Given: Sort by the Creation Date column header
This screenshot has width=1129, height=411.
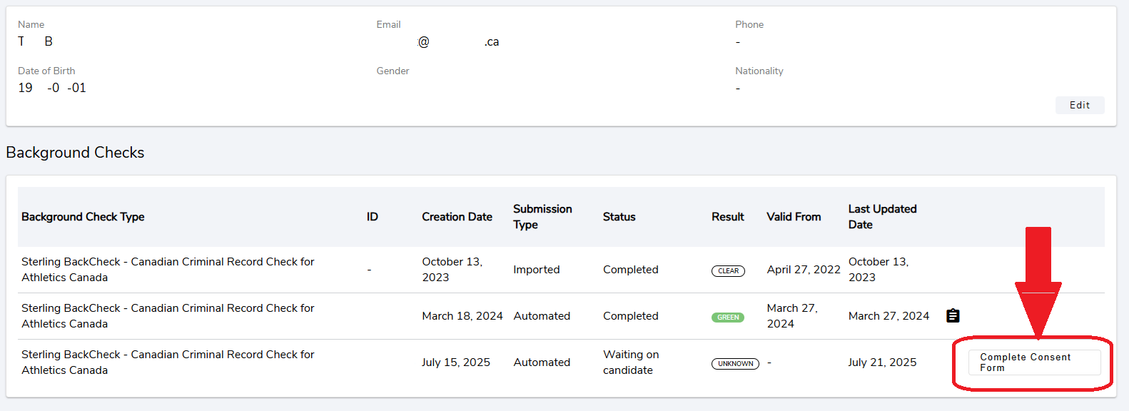Looking at the screenshot, I should 457,217.
